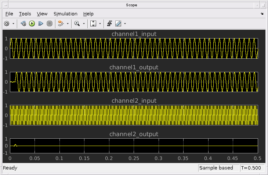
Task: Click the dock arrow at menu bar right
Action: point(262,14)
